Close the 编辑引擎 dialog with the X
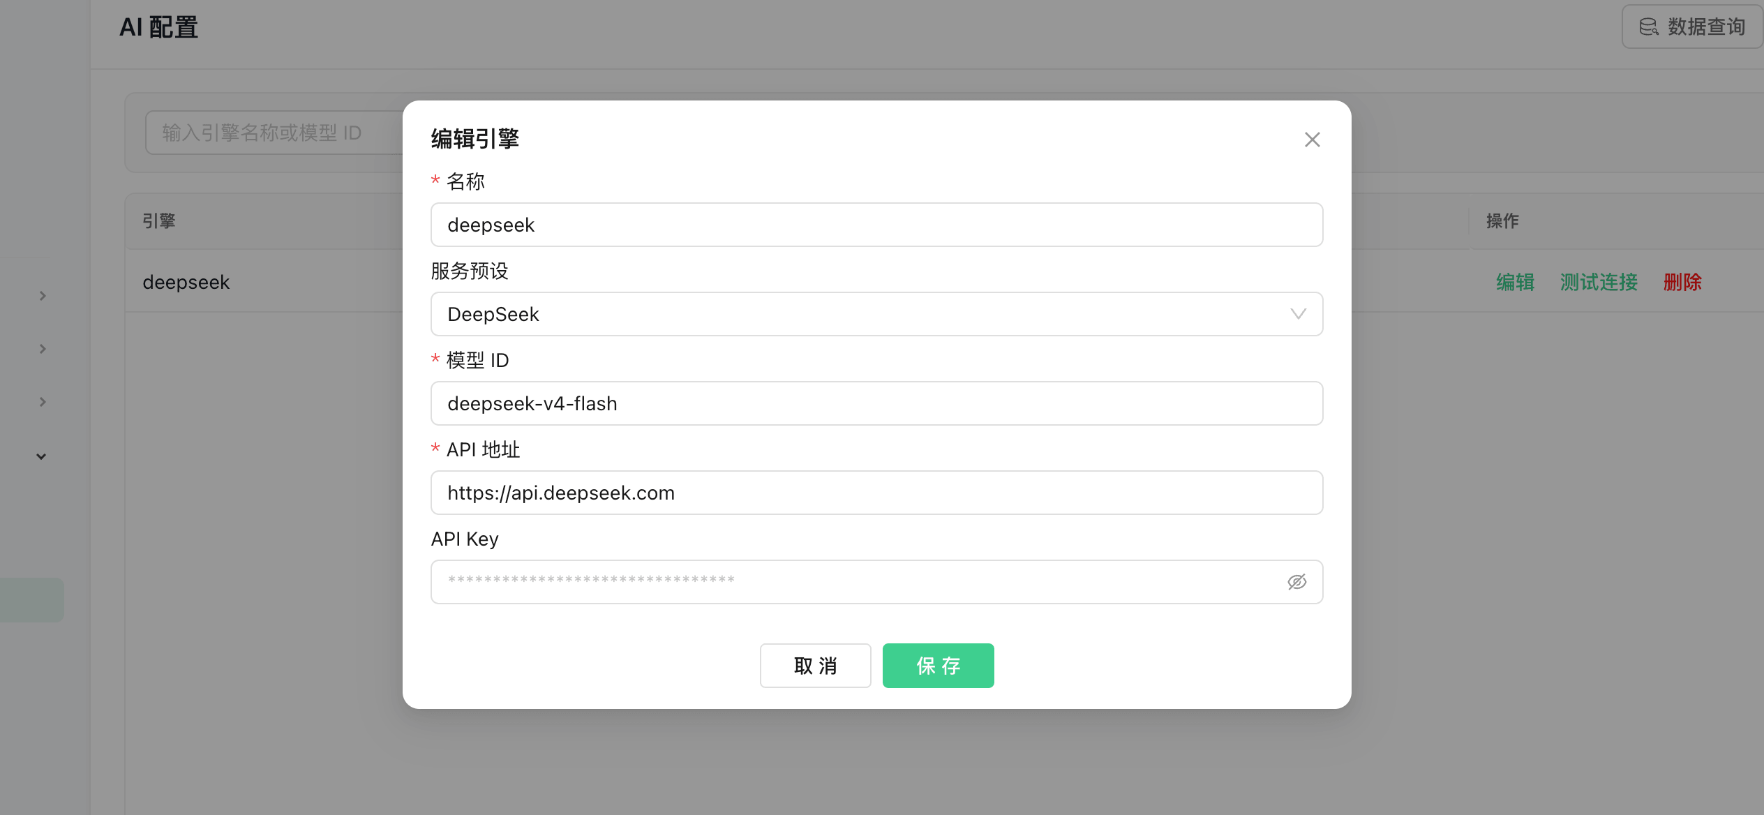This screenshot has width=1764, height=815. click(1312, 140)
